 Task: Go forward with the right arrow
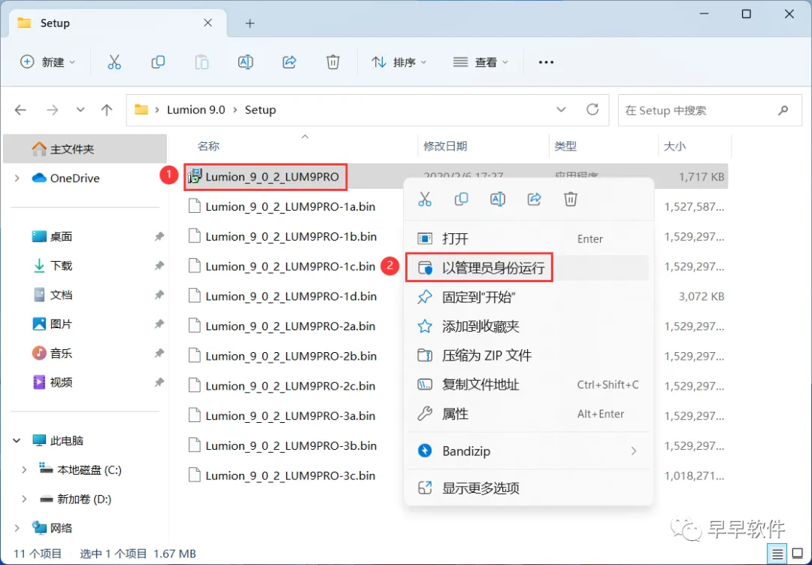click(x=53, y=110)
